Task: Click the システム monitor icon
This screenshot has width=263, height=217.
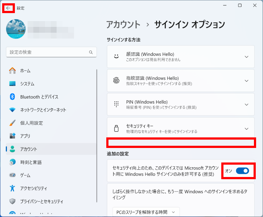Action: [12, 84]
